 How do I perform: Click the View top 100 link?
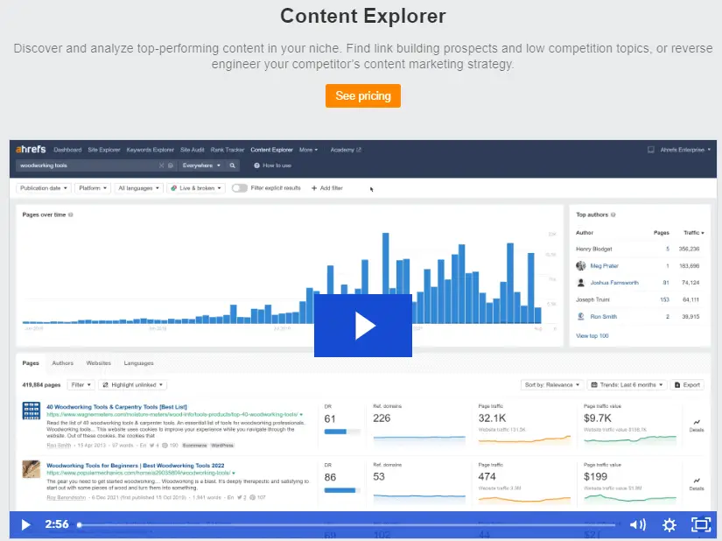pos(592,335)
